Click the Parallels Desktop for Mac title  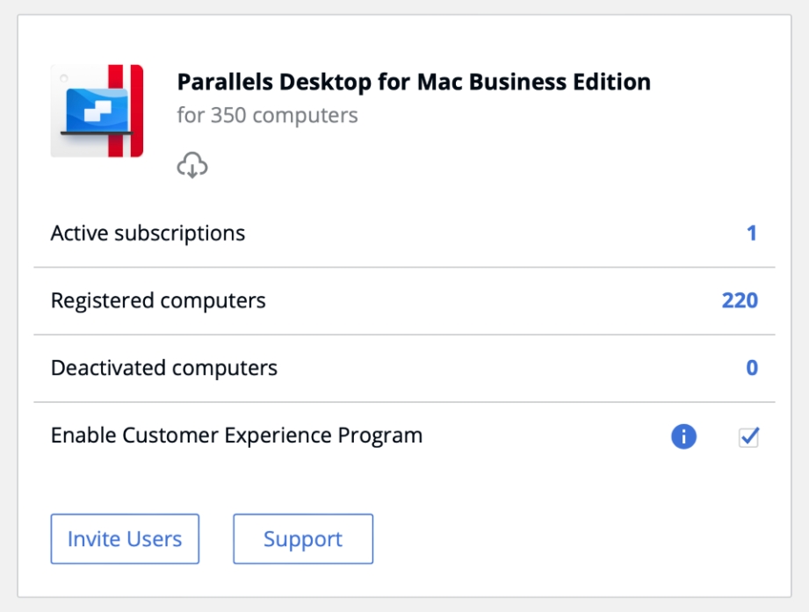pos(414,83)
